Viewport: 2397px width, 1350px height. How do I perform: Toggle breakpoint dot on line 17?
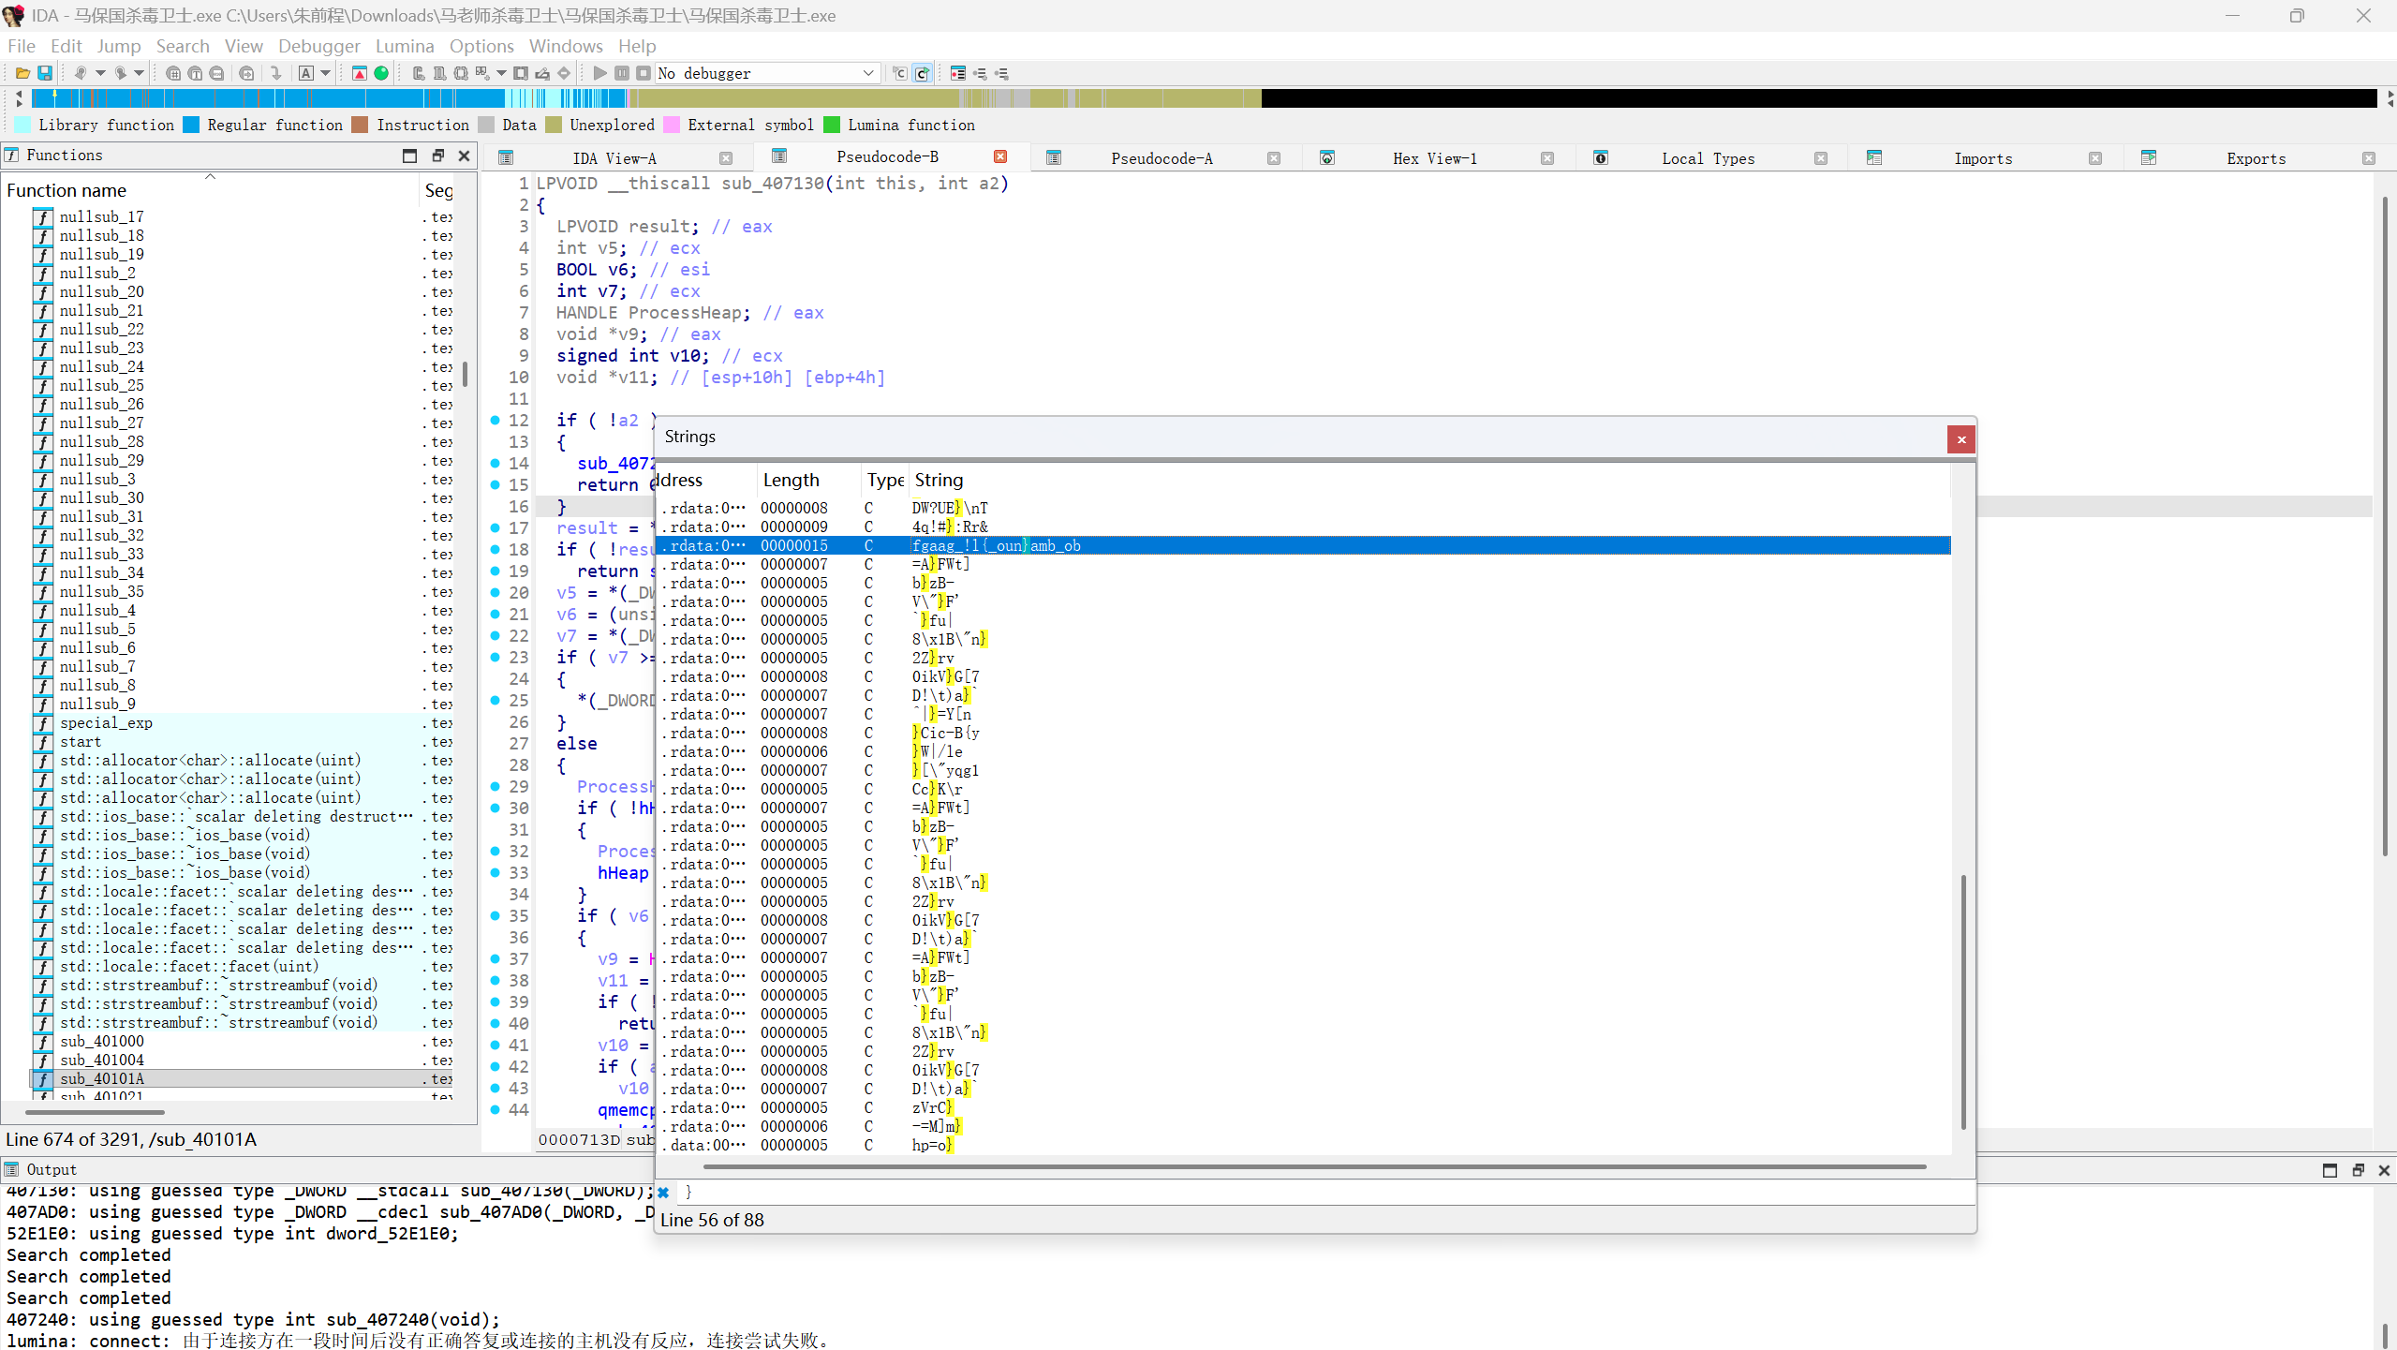(496, 528)
